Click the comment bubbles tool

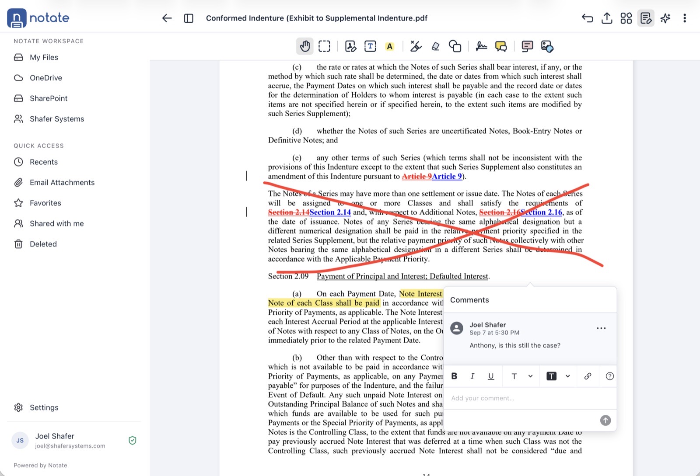(501, 46)
